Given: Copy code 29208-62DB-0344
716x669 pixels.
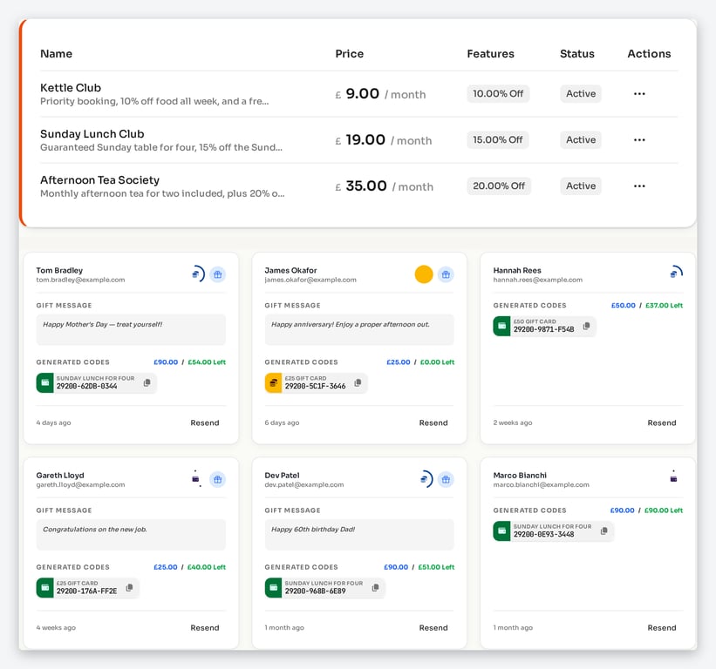Looking at the screenshot, I should click(x=147, y=382).
